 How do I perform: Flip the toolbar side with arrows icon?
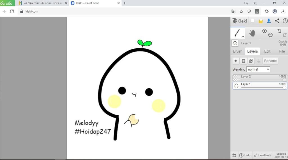[x=234, y=155]
